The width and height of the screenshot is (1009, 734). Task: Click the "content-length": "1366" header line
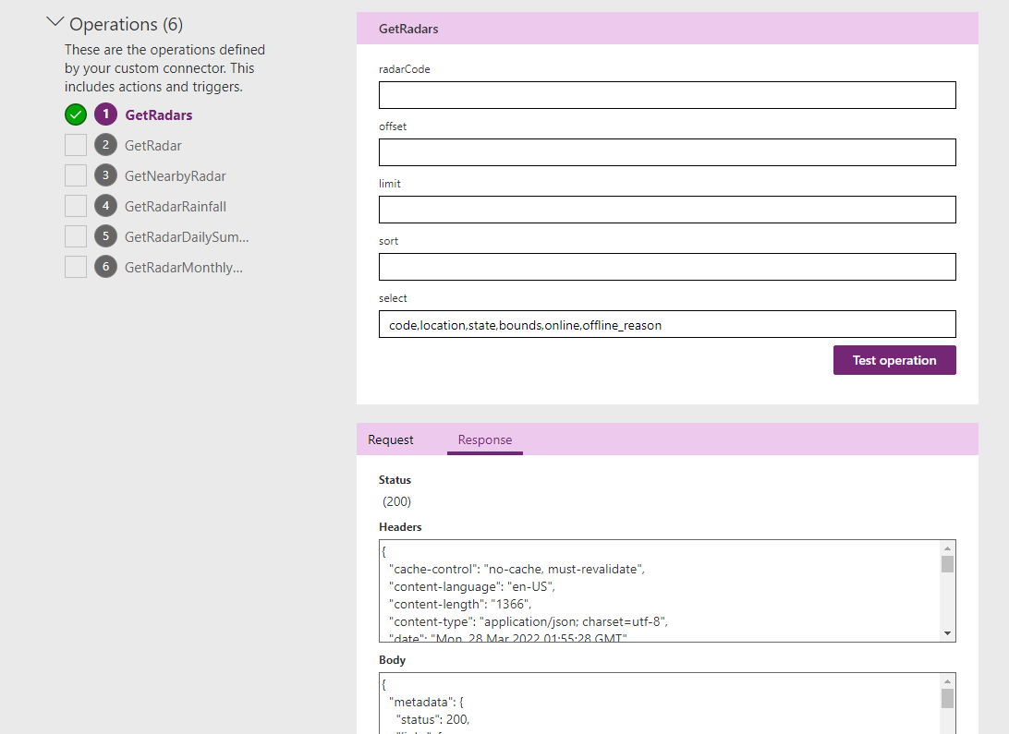click(460, 604)
